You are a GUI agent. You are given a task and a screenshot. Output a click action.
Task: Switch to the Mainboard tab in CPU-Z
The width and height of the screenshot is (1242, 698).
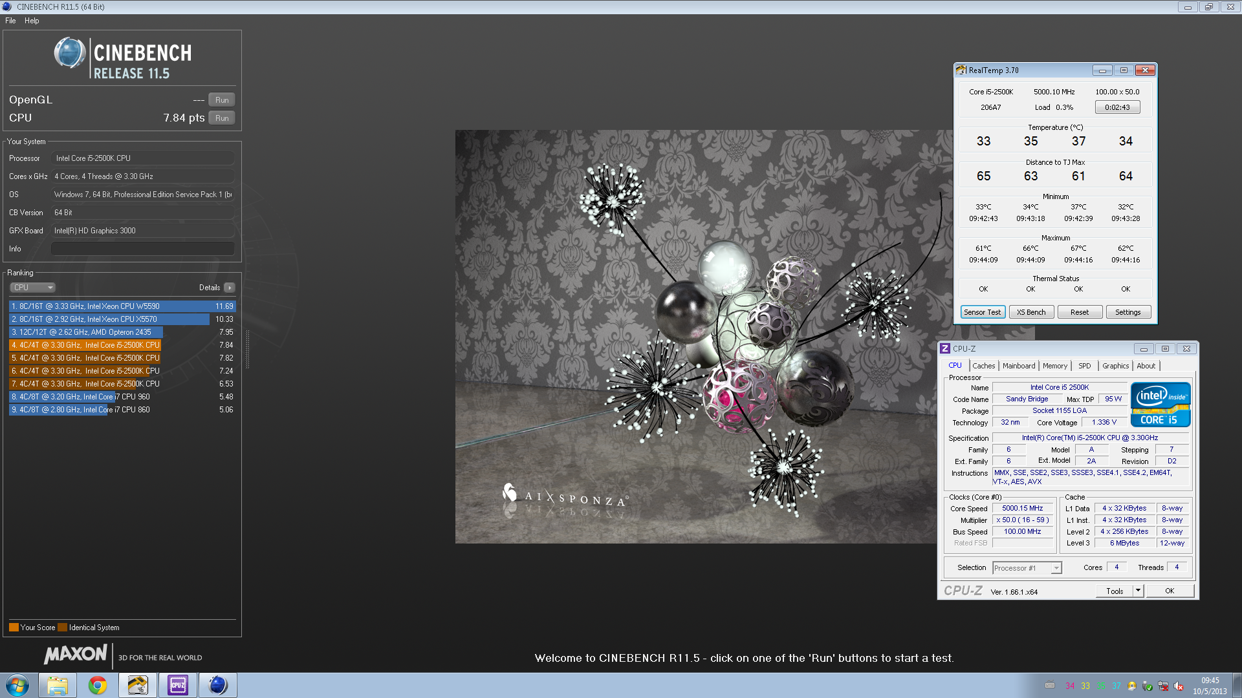coord(1019,366)
